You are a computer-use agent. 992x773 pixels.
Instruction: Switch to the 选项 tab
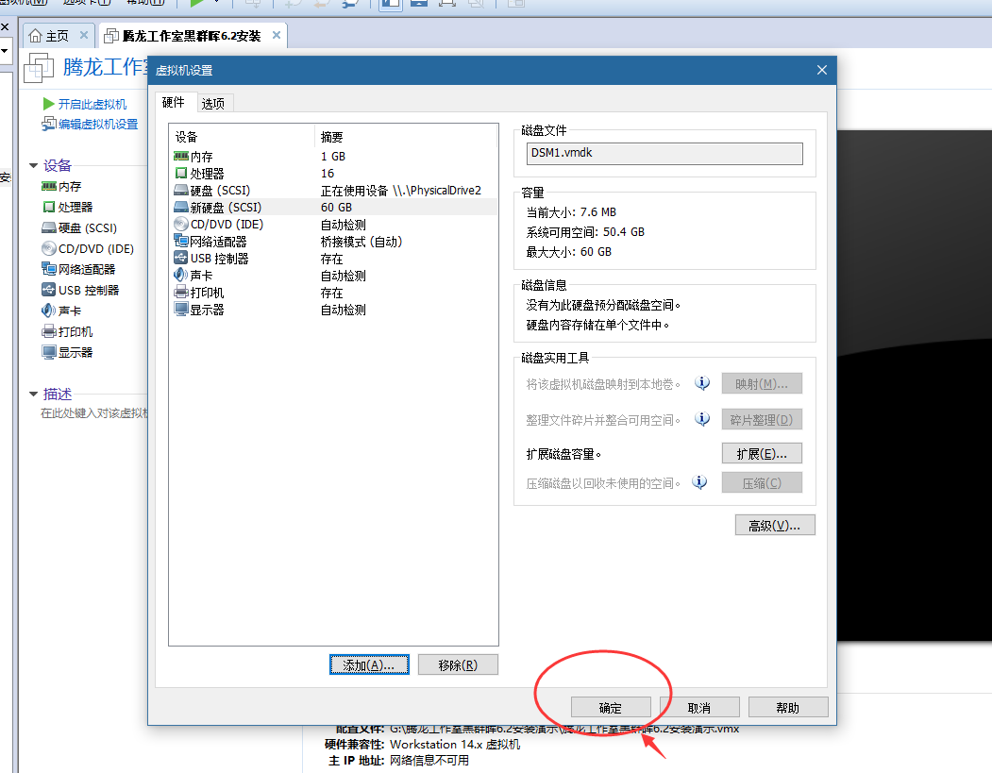coord(213,104)
